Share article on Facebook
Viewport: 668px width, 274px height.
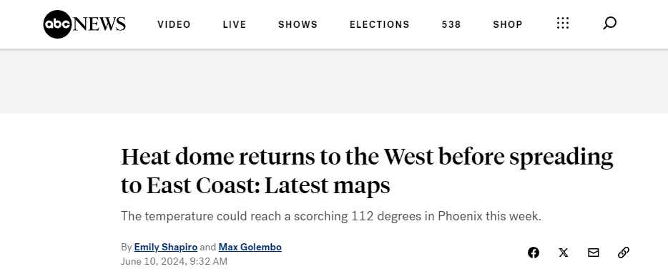[534, 253]
